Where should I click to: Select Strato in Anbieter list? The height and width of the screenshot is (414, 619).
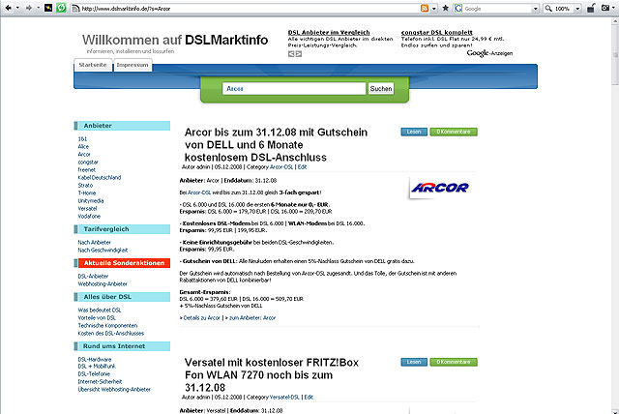85,185
